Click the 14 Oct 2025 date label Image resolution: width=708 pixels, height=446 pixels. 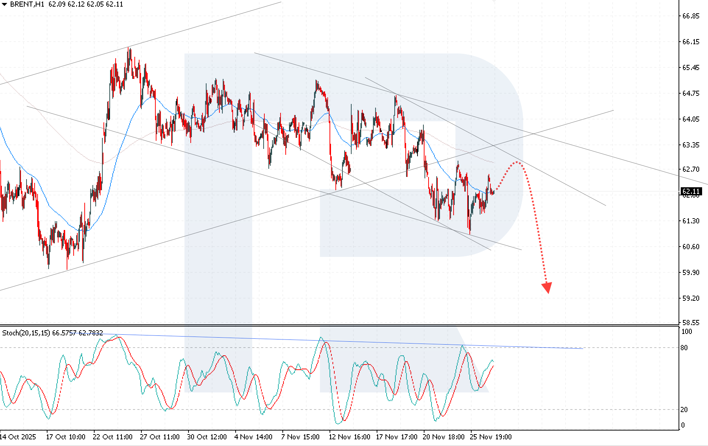(x=18, y=437)
